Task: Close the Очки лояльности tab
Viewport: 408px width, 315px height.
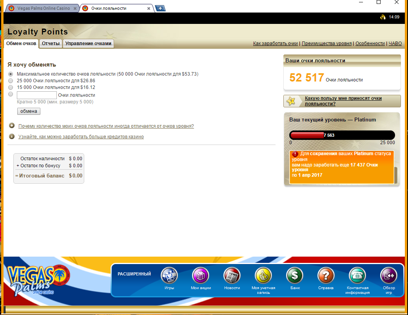Action: tap(149, 9)
